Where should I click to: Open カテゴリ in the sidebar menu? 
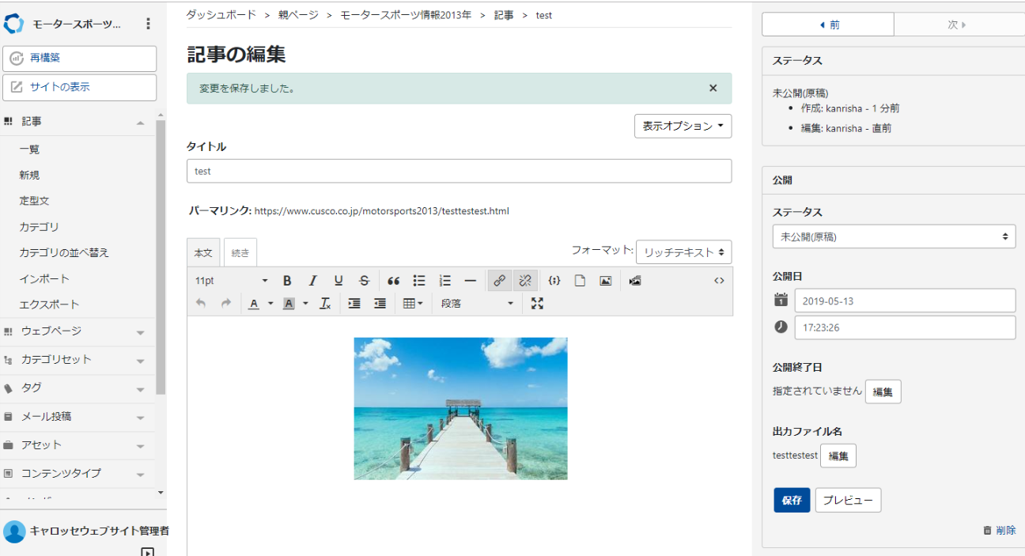pos(40,227)
